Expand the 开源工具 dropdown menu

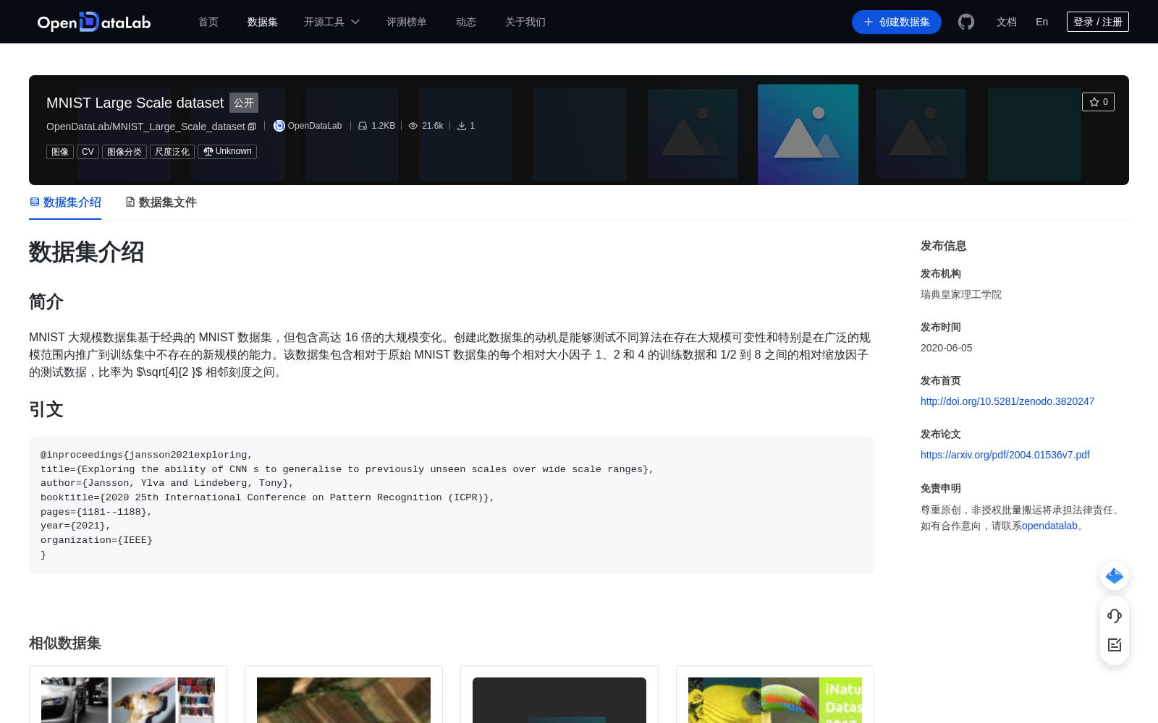point(331,22)
